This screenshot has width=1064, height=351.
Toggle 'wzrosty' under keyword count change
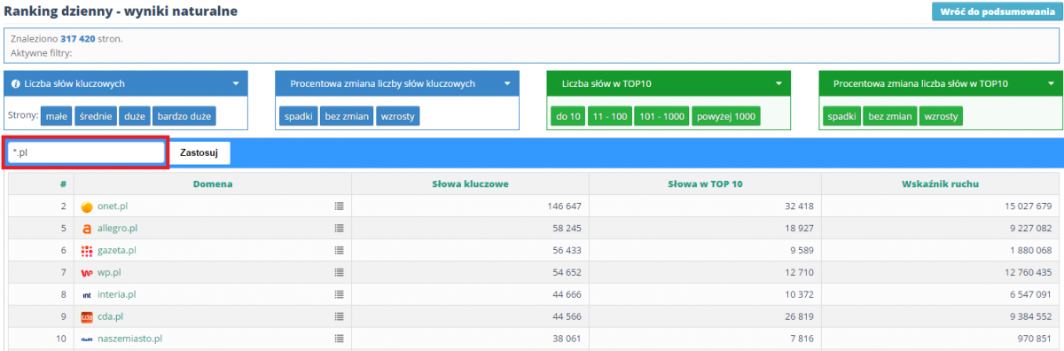tap(398, 116)
